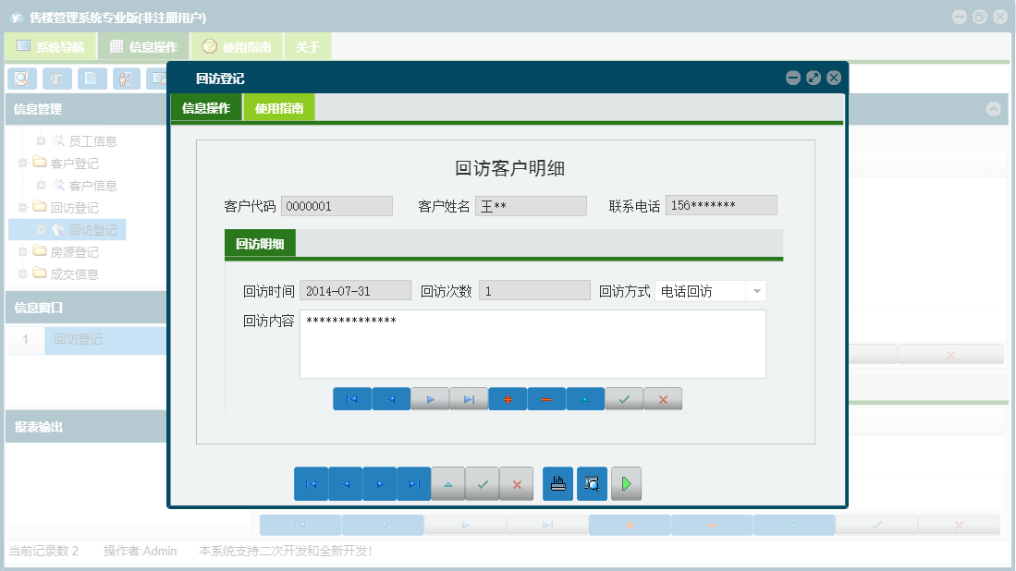1016x571 pixels.
Task: Go to the next record at dialog bottom
Action: 379,483
